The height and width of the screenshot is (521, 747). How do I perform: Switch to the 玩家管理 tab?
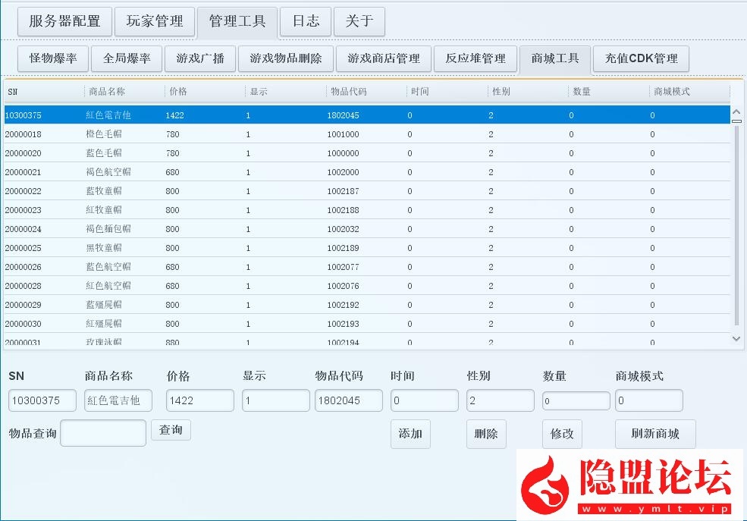pos(155,22)
